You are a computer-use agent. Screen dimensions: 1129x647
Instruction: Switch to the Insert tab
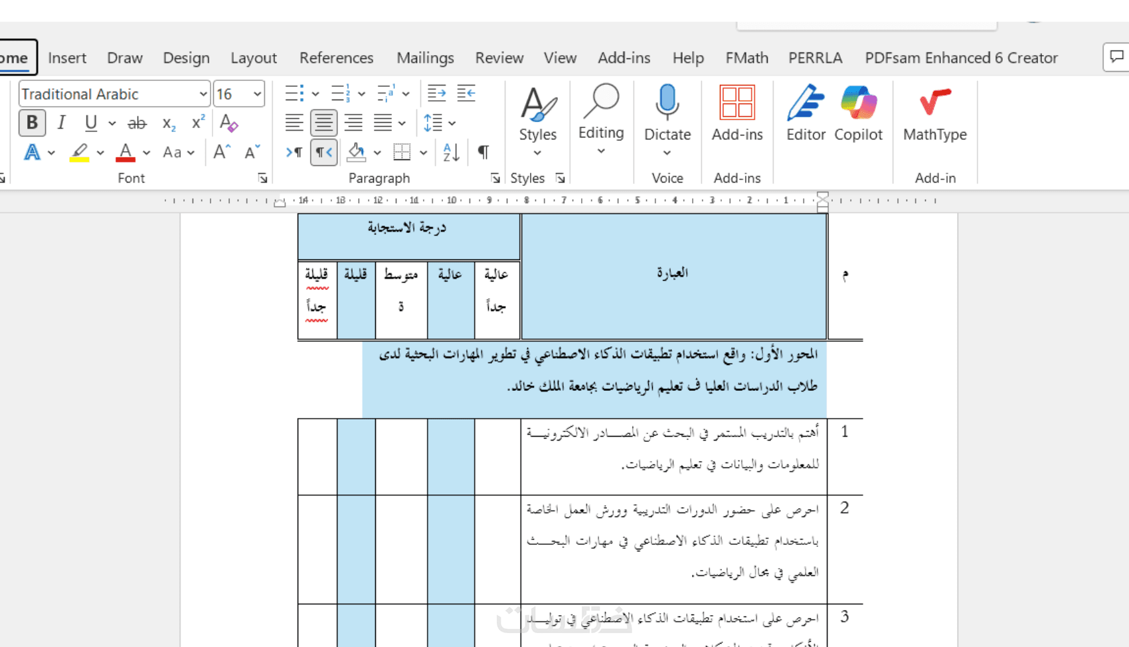pos(67,58)
